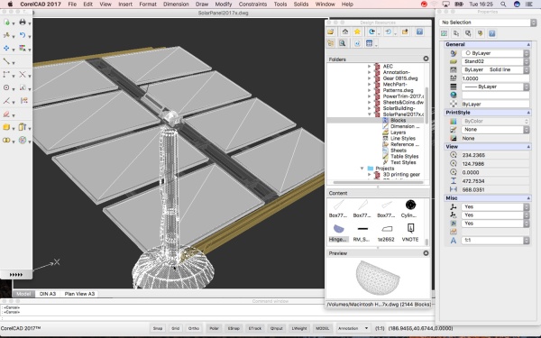
Task: Toggle the MODEL status bar button
Action: 323,328
